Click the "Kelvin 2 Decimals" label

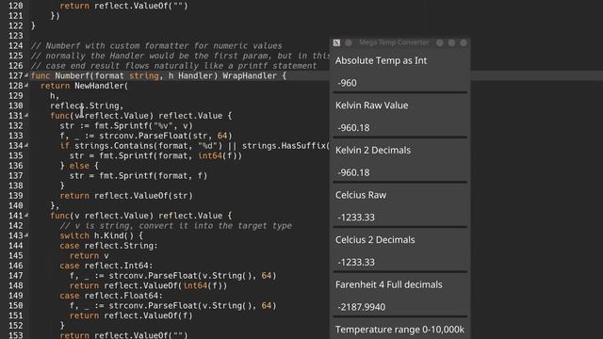(373, 151)
